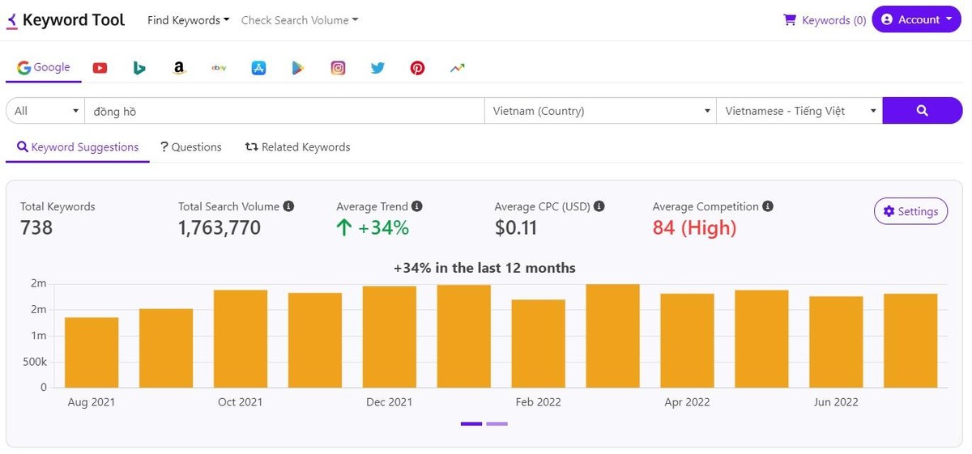Expand the Vietnamese language dropdown
Viewport: 972px width, 454px height.
(799, 111)
